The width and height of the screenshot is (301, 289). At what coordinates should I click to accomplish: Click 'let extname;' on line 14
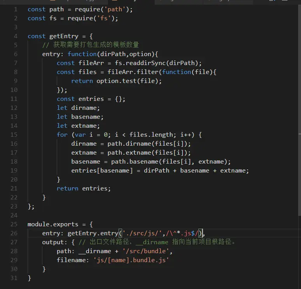pyautogui.click(x=78, y=126)
